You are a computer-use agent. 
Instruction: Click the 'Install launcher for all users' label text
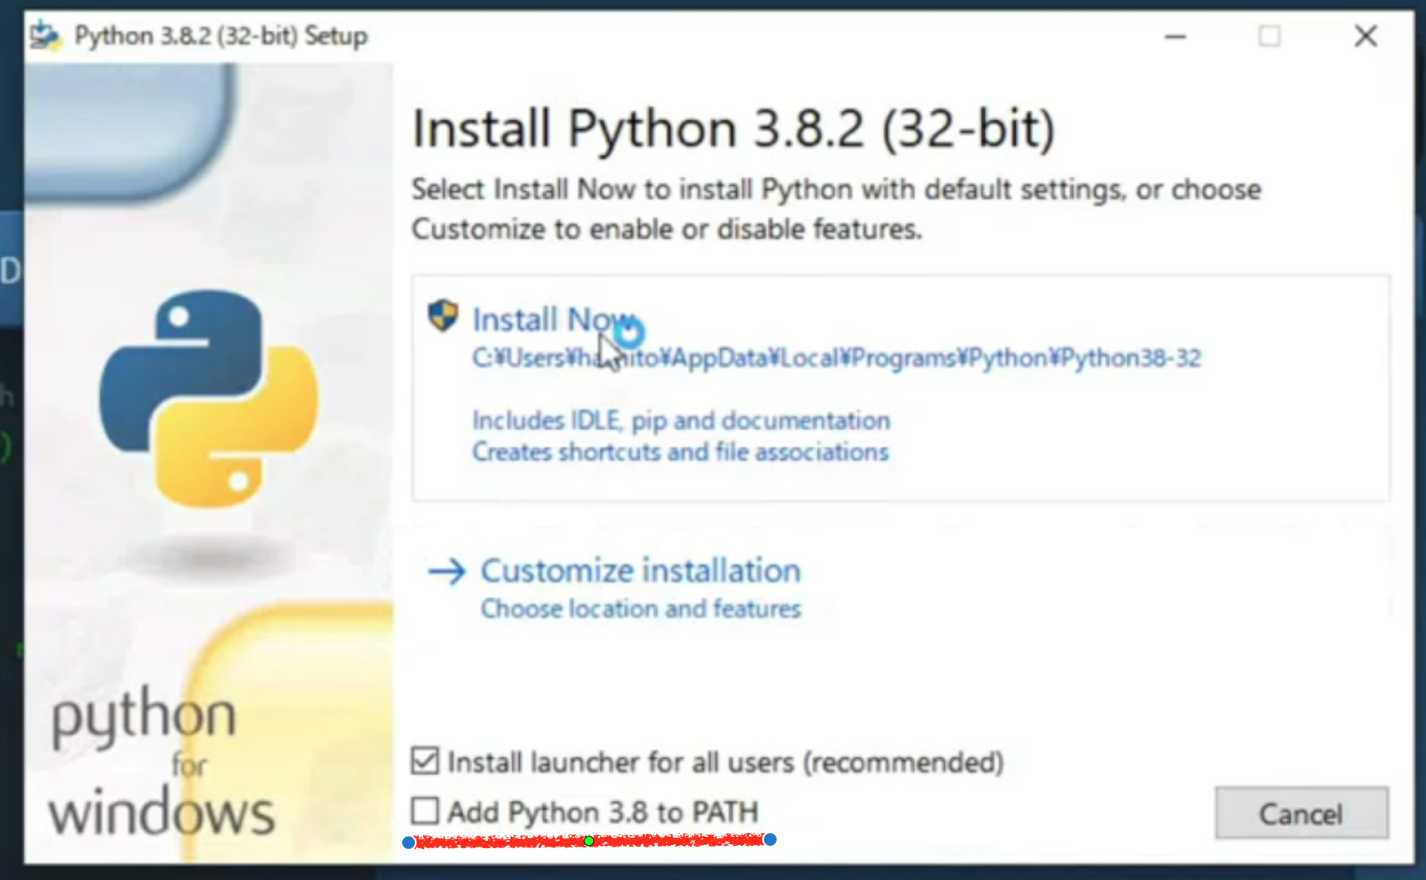(x=725, y=762)
